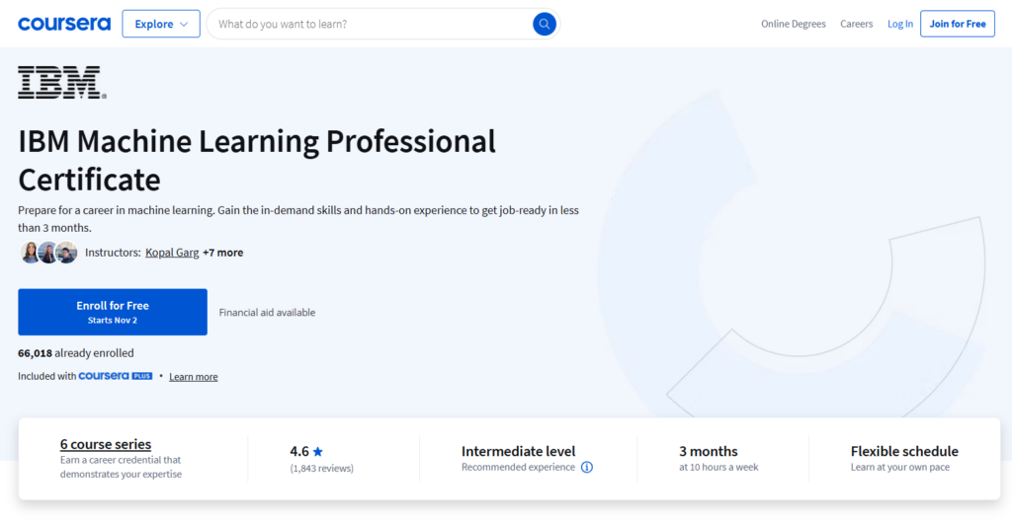Click the '66,018 already enrolled' text

tap(76, 353)
